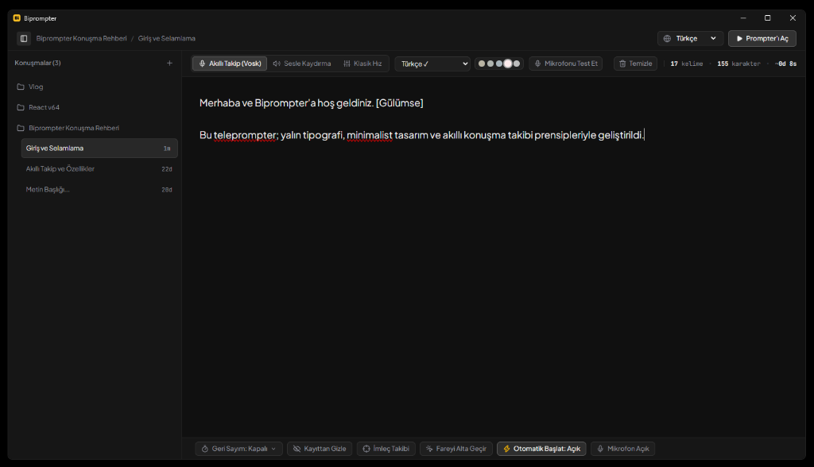
Task: Toggle the sidebar panel icon
Action: click(23, 38)
